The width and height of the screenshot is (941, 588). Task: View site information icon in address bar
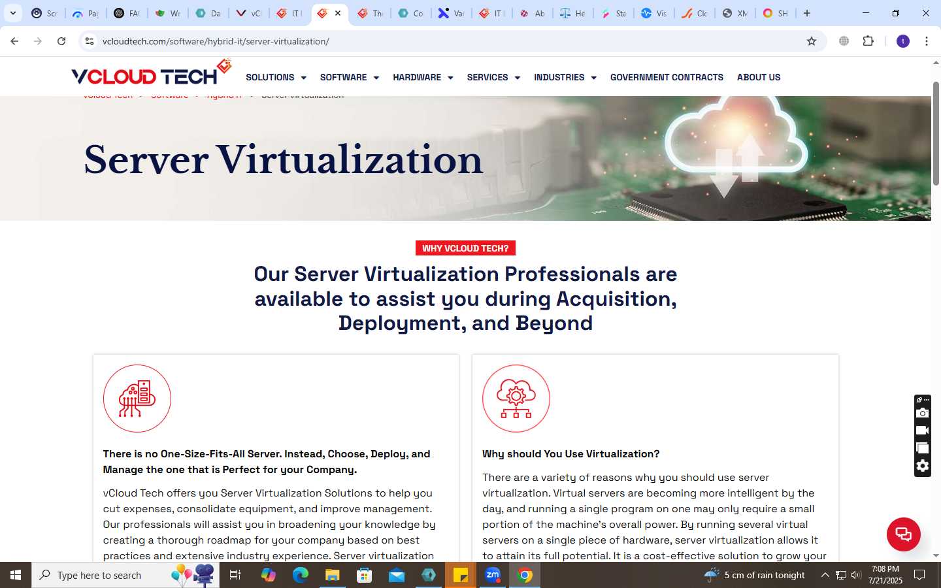[90, 41]
